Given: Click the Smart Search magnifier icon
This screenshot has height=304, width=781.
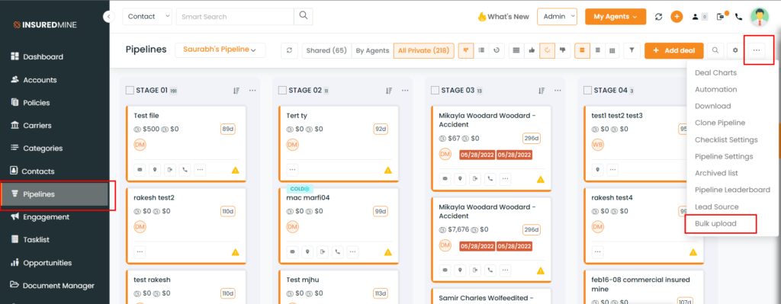Looking at the screenshot, I should pyautogui.click(x=303, y=16).
